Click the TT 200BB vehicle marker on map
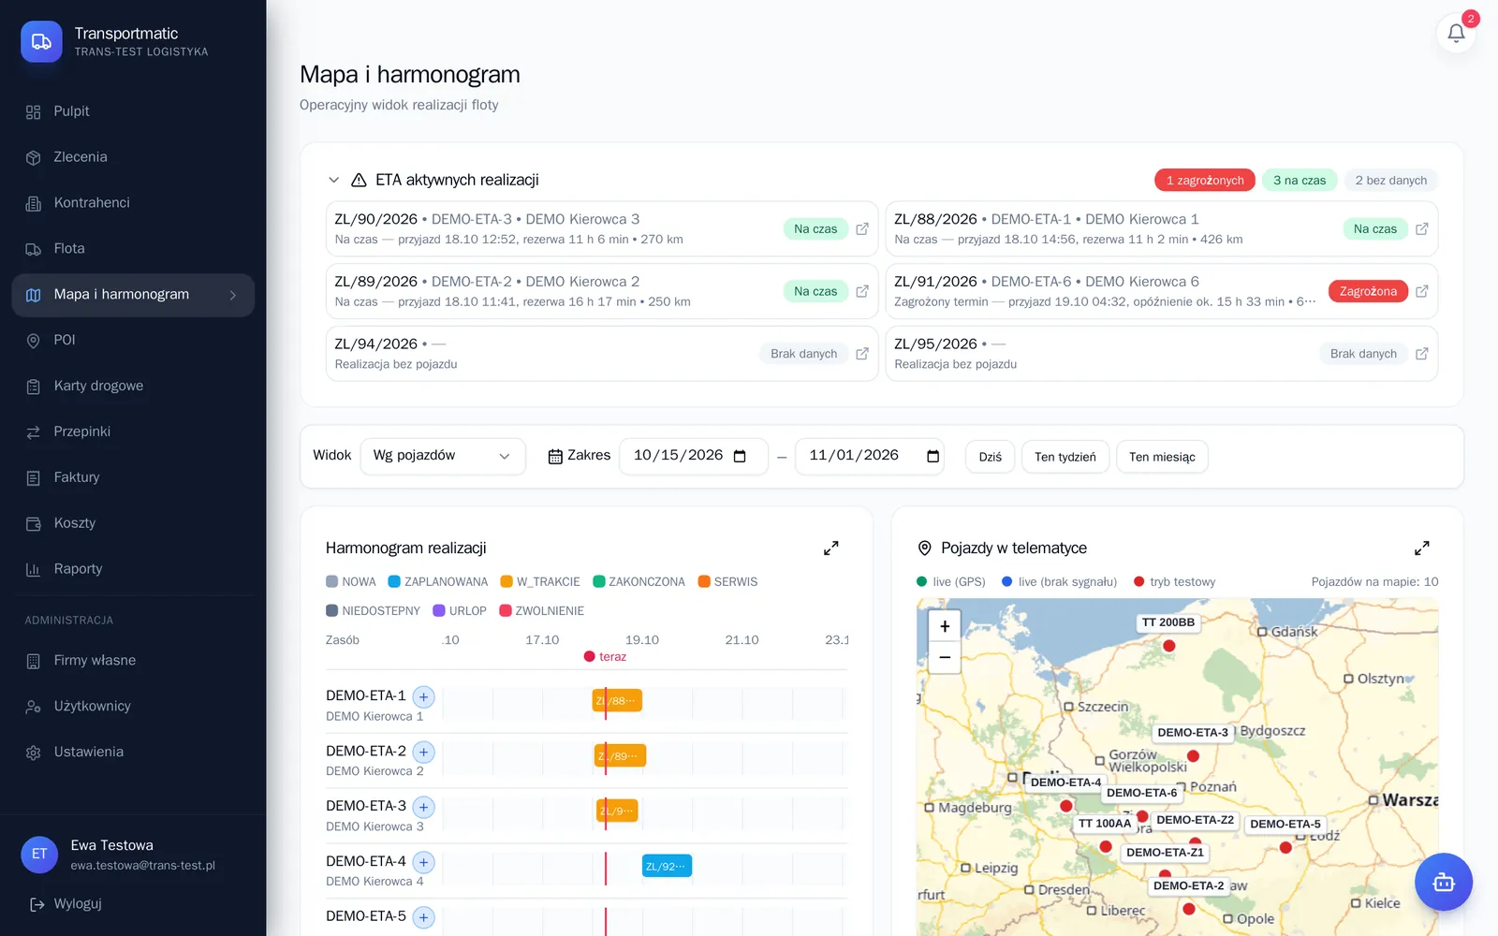 [x=1168, y=646]
